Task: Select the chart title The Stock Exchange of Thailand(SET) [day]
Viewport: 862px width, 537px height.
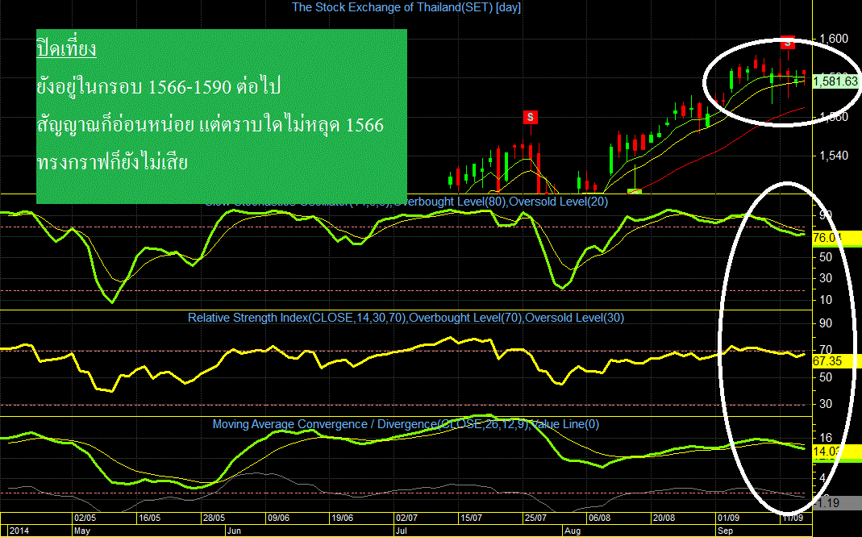Action: pos(406,7)
